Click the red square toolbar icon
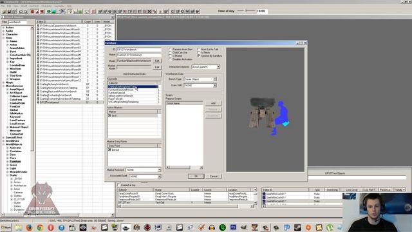The width and height of the screenshot is (412, 232). click(x=32, y=12)
